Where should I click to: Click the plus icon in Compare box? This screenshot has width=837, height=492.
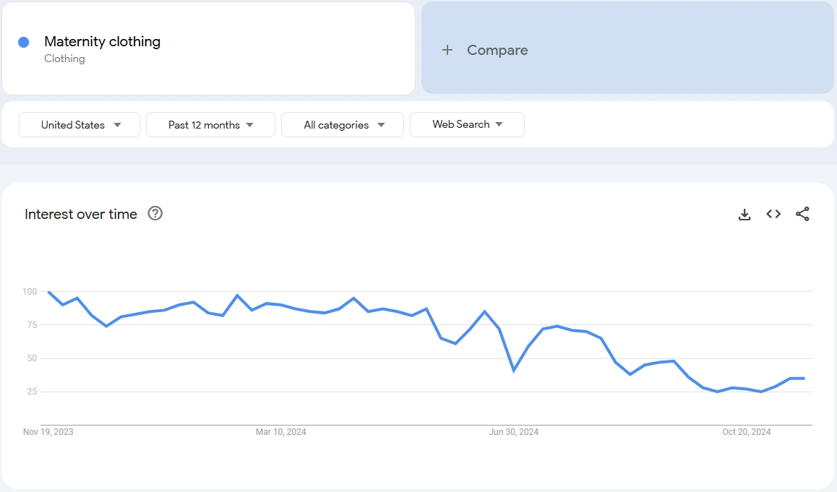pos(447,50)
